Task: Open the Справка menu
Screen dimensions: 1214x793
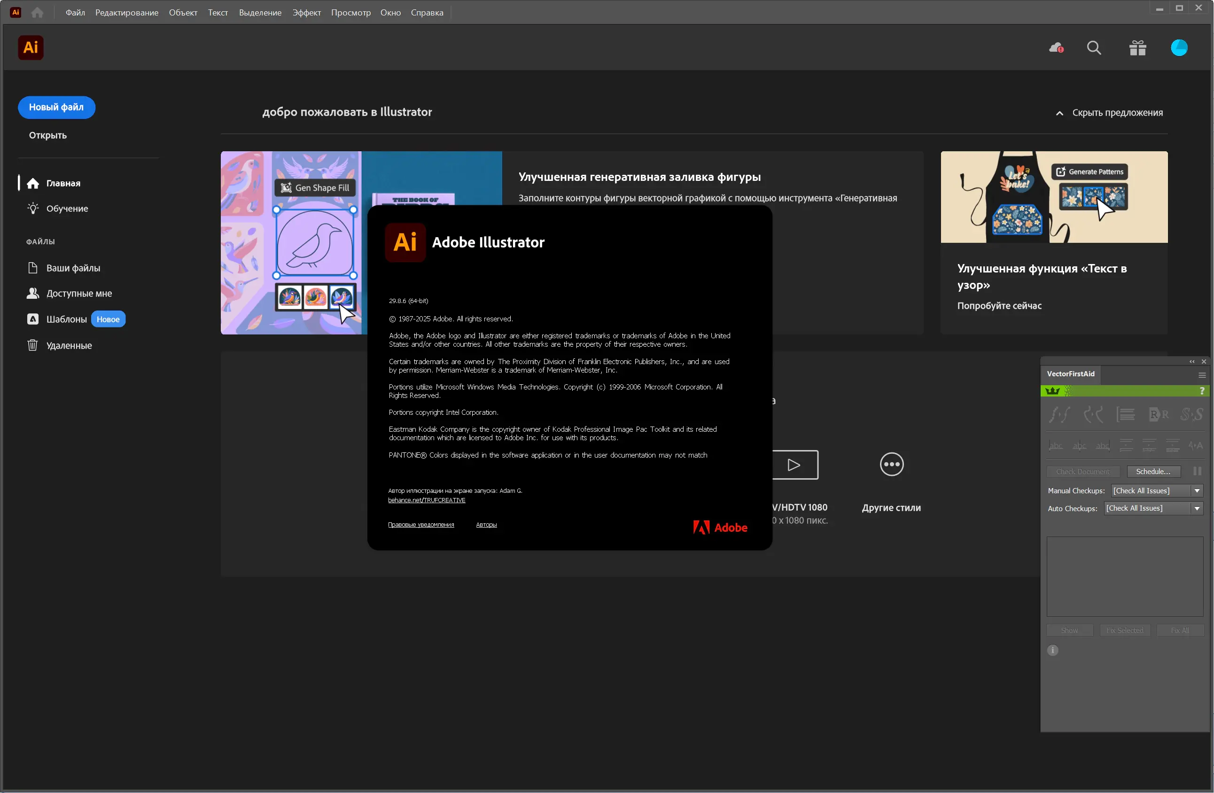Action: tap(427, 12)
